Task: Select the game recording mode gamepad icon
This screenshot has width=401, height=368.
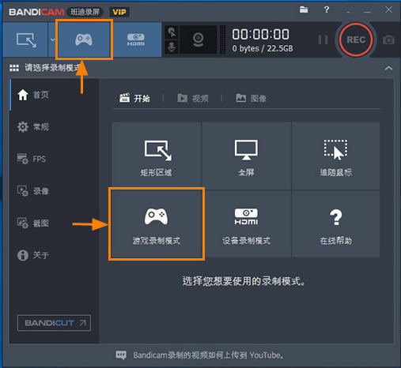Action: (x=84, y=39)
